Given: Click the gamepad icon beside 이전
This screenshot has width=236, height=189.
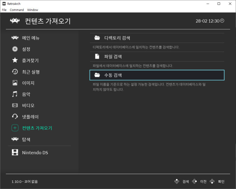Looking at the screenshot, I should (194, 181).
